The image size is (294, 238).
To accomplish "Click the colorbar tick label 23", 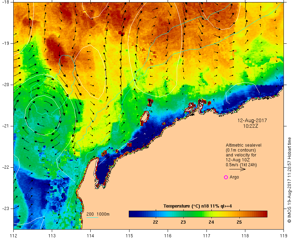I will tap(183, 222).
